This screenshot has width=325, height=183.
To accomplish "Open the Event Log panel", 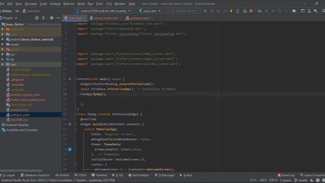I will tap(286, 175).
